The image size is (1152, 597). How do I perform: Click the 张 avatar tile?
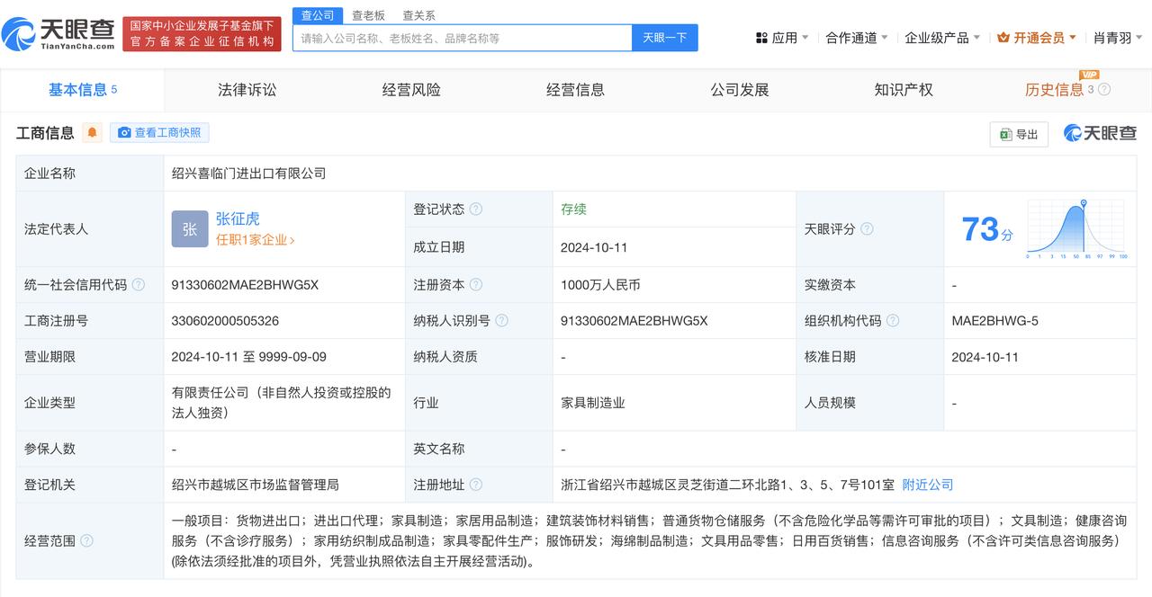click(x=190, y=229)
